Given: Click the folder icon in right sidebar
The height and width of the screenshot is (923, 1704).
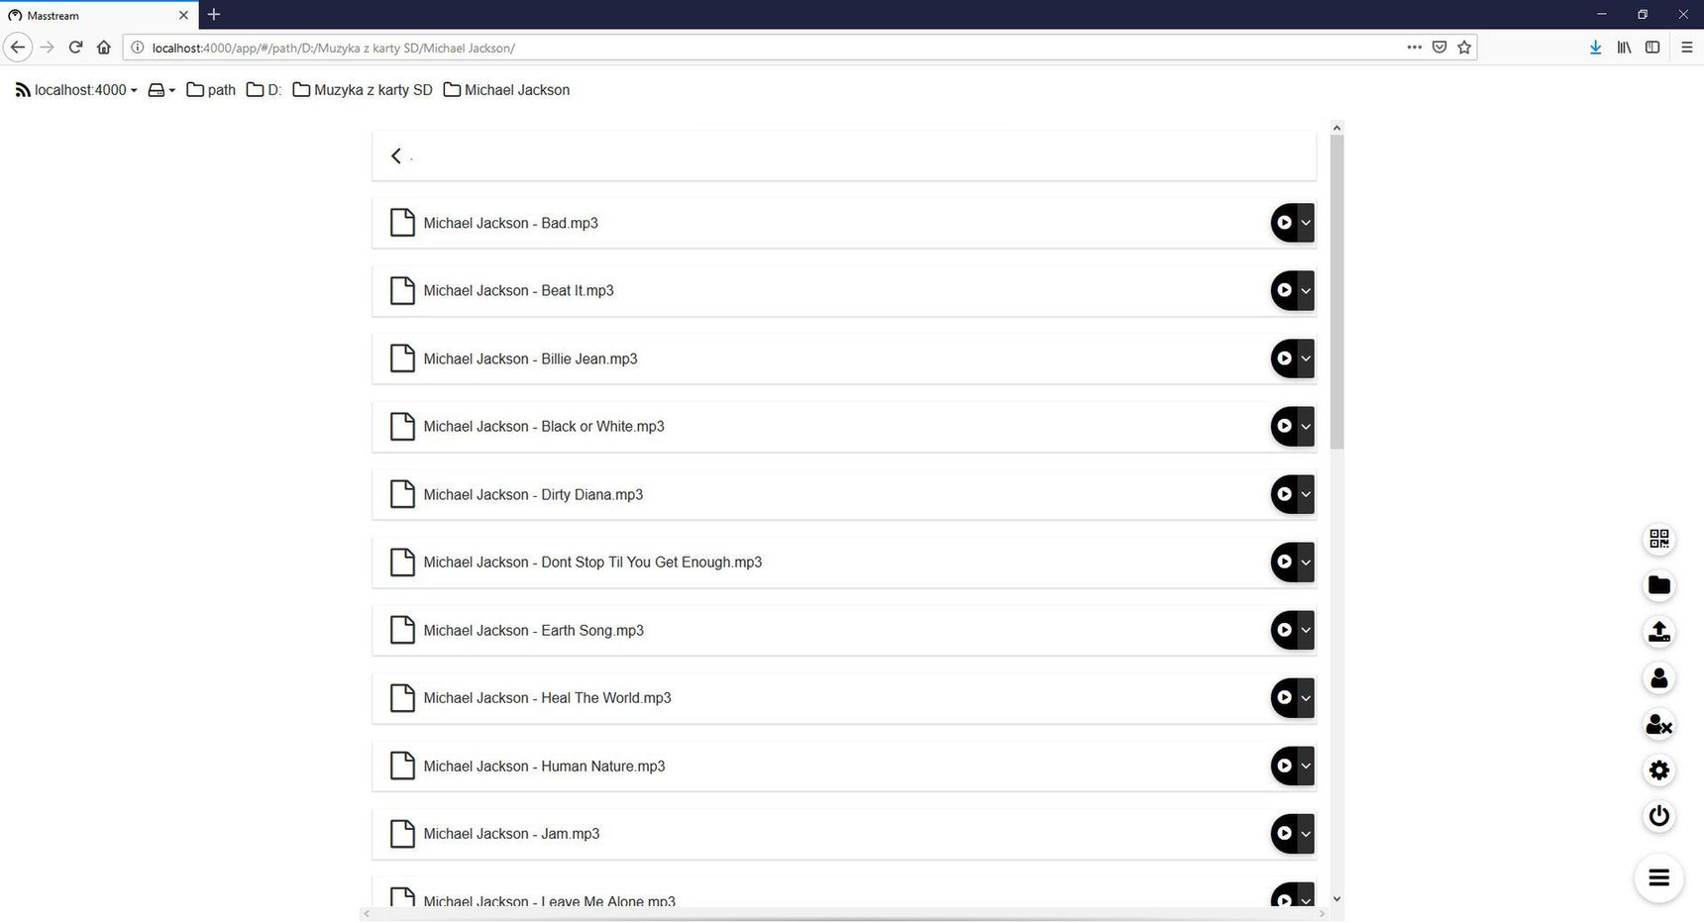Looking at the screenshot, I should point(1659,585).
